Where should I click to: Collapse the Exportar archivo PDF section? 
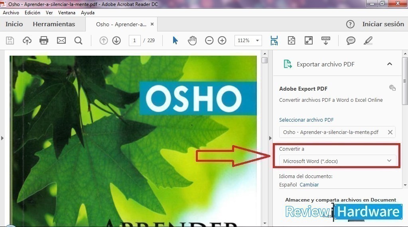(x=390, y=64)
